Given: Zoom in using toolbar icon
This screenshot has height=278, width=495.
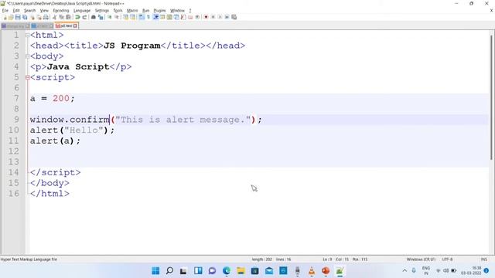Looking at the screenshot, I should tap(110, 17).
